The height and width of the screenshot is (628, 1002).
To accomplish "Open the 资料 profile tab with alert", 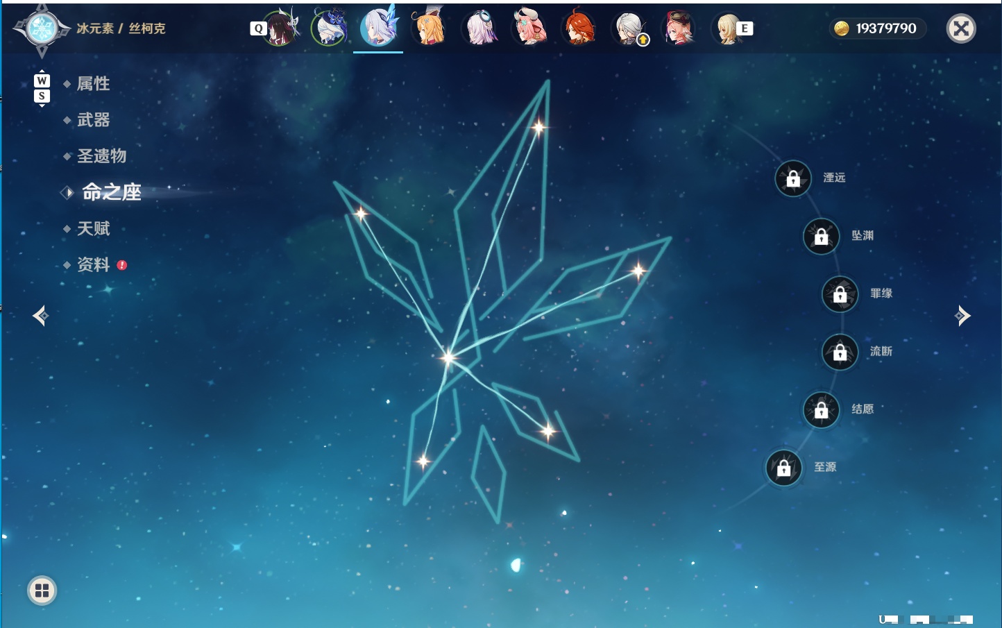I will click(93, 264).
